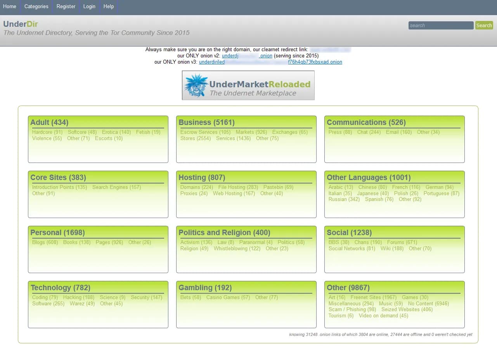Select Security (147) subcategory
This screenshot has width=497, height=348.
pos(147,298)
